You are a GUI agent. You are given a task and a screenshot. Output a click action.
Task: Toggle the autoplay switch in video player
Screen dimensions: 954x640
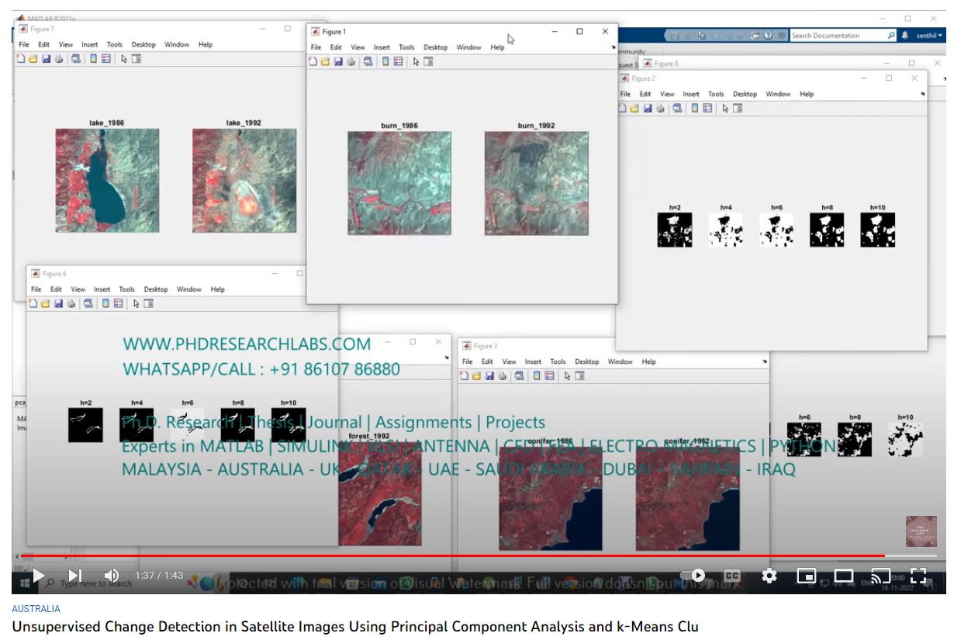pos(693,576)
